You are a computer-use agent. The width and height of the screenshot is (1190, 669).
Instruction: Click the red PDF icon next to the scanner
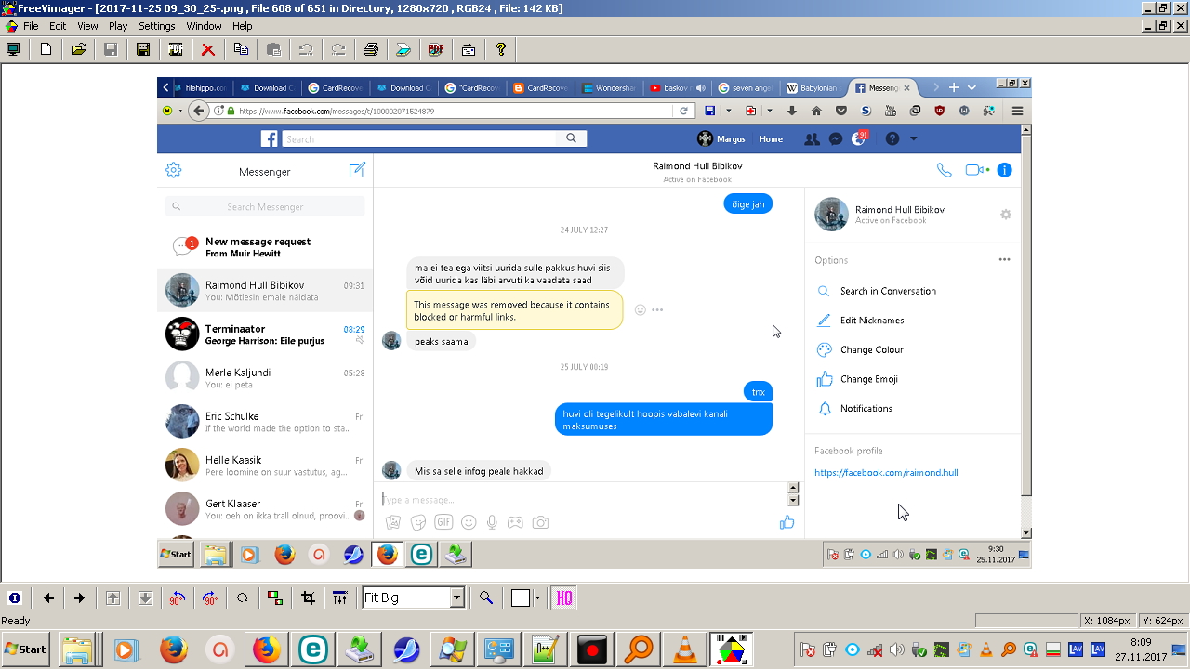436,49
